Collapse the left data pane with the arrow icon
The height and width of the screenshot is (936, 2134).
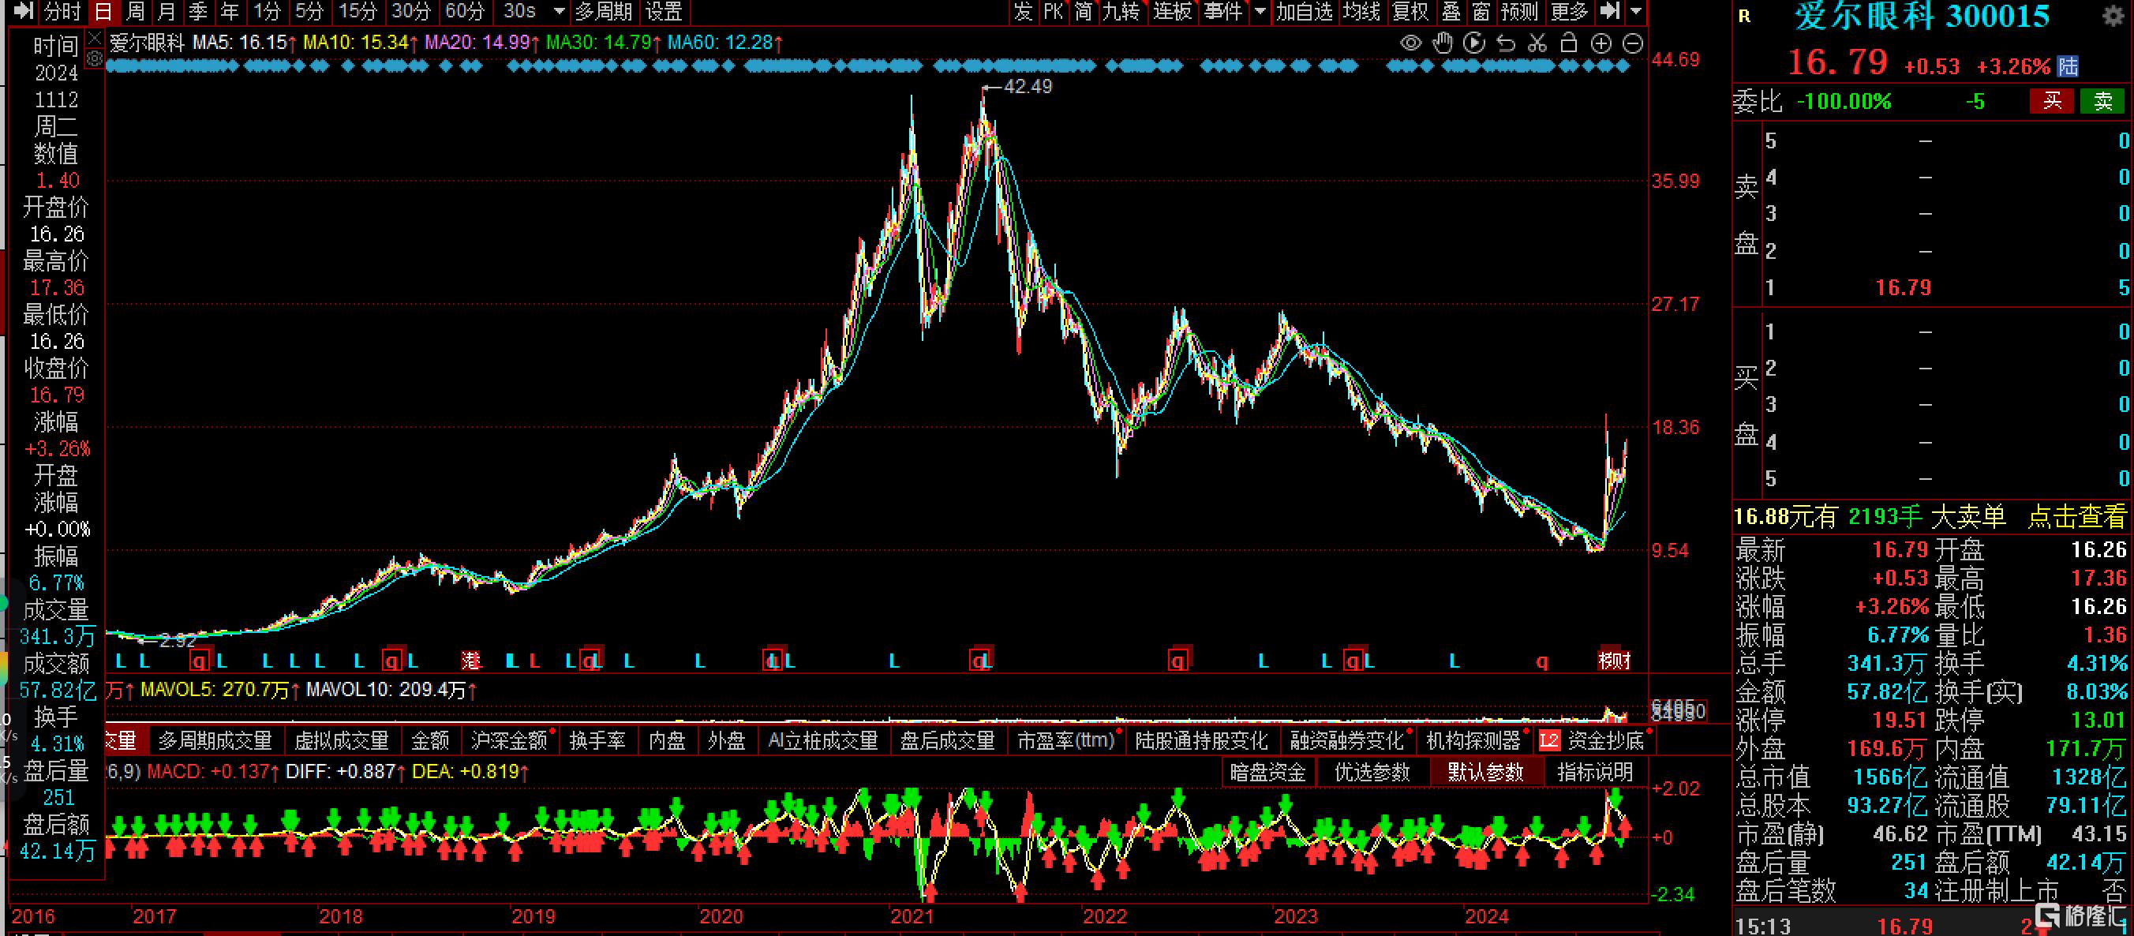tap(23, 11)
